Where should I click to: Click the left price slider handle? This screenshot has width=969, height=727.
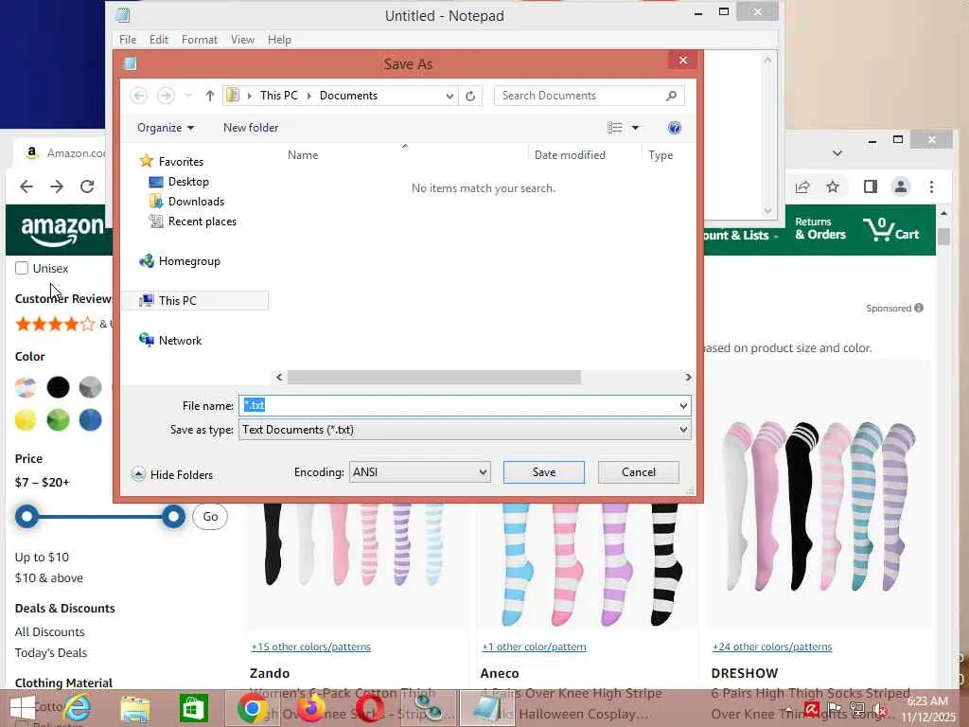coord(26,516)
